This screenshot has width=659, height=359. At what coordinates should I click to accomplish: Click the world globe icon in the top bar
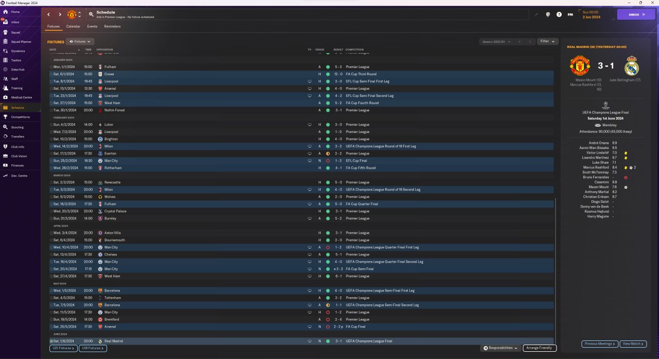tap(548, 14)
